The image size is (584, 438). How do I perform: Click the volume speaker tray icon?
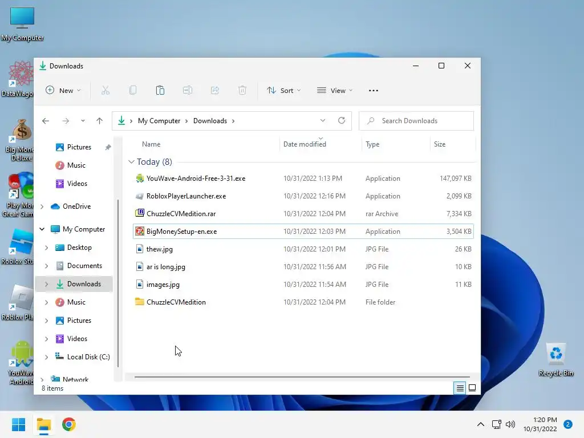(x=510, y=424)
